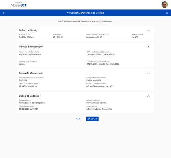Collapse the Dados da Manutenção section
The height and width of the screenshot is (158, 171).
(x=148, y=73)
